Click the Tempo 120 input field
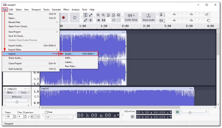The width and height of the screenshot is (222, 128). tap(9, 117)
